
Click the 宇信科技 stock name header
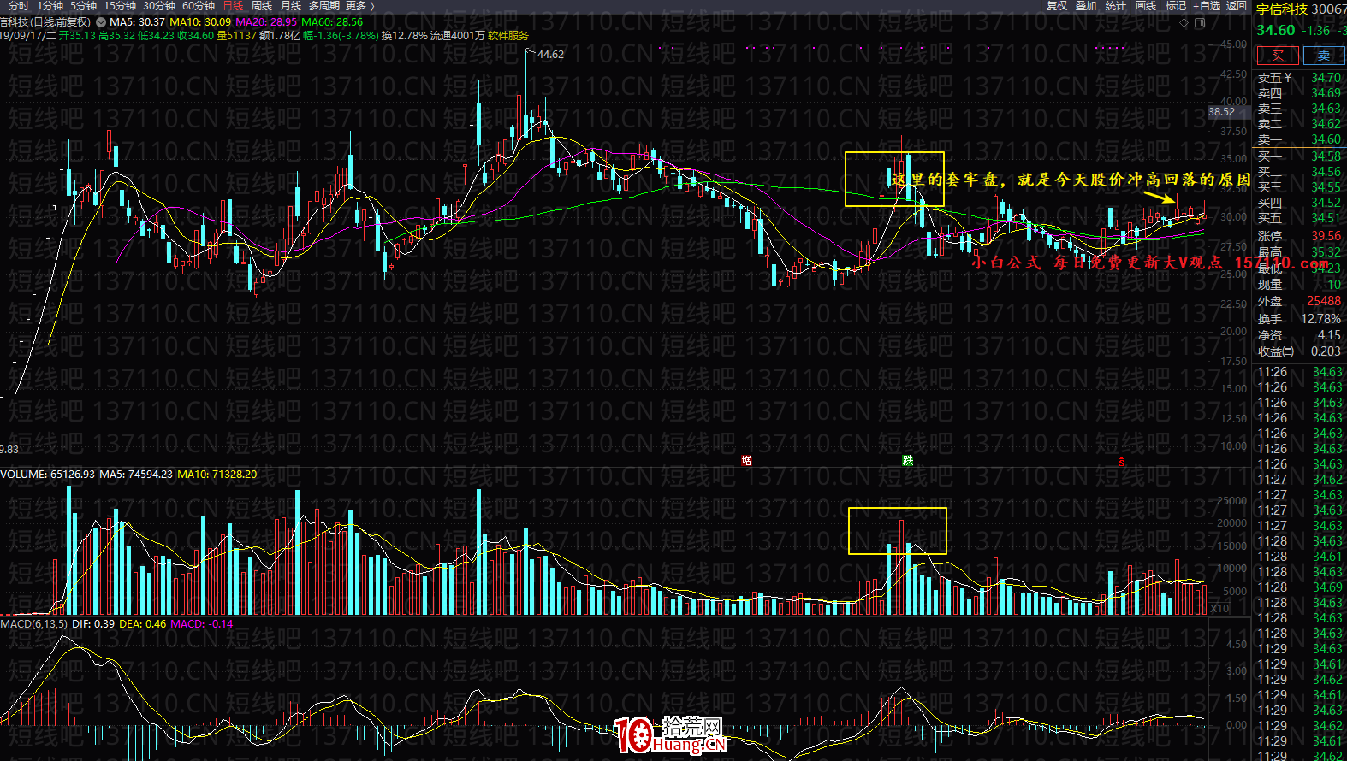pos(1282,9)
